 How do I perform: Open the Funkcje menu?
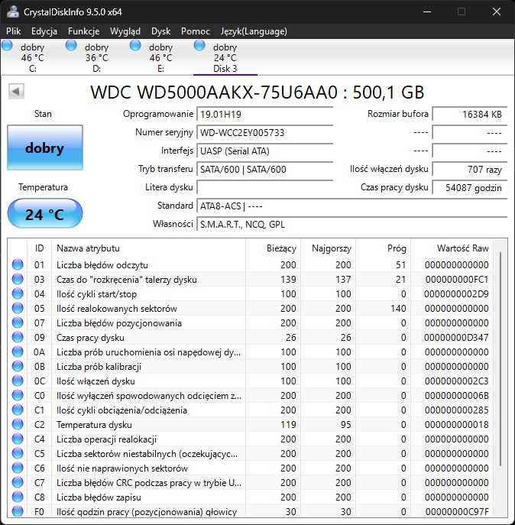[x=83, y=31]
